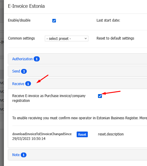Click the preset dropdown chevron arrow
Viewport: 147px width, 166px height.
[x=86, y=39]
